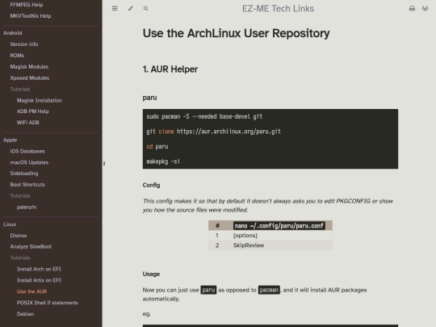Click the 'SkipReview' table cell
The image size is (436, 327).
click(249, 245)
